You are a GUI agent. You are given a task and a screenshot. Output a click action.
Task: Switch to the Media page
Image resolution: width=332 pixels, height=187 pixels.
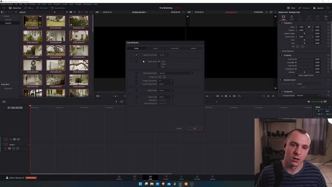tap(119, 178)
